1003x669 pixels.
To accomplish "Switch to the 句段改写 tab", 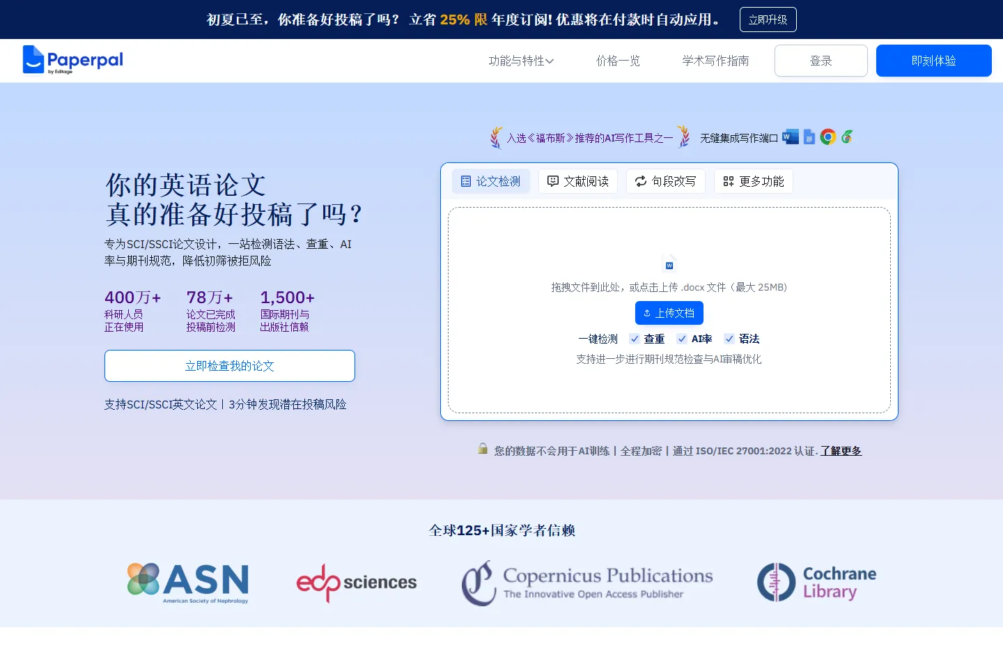I will point(666,181).
